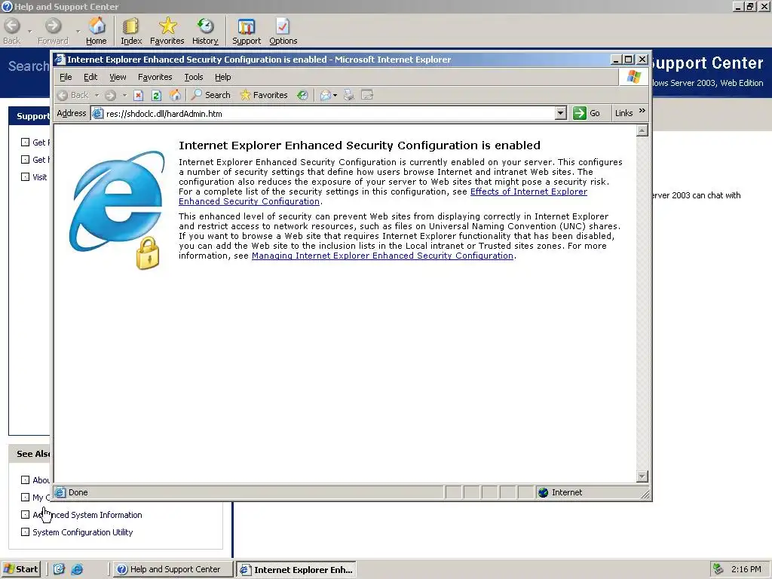Click the Windows flag logo in IE
This screenshot has width=772, height=579.
633,77
